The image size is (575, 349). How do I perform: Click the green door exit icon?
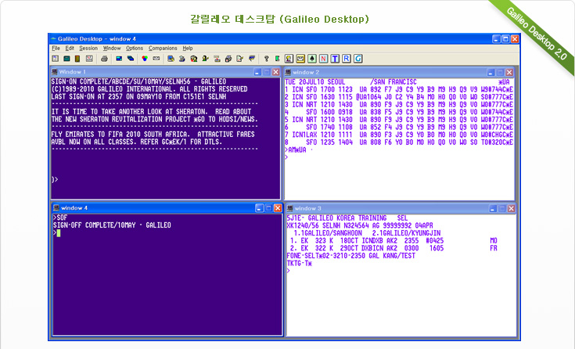277,59
